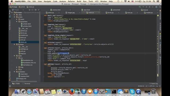Collapse the inner firstapp package folder

[14, 45]
